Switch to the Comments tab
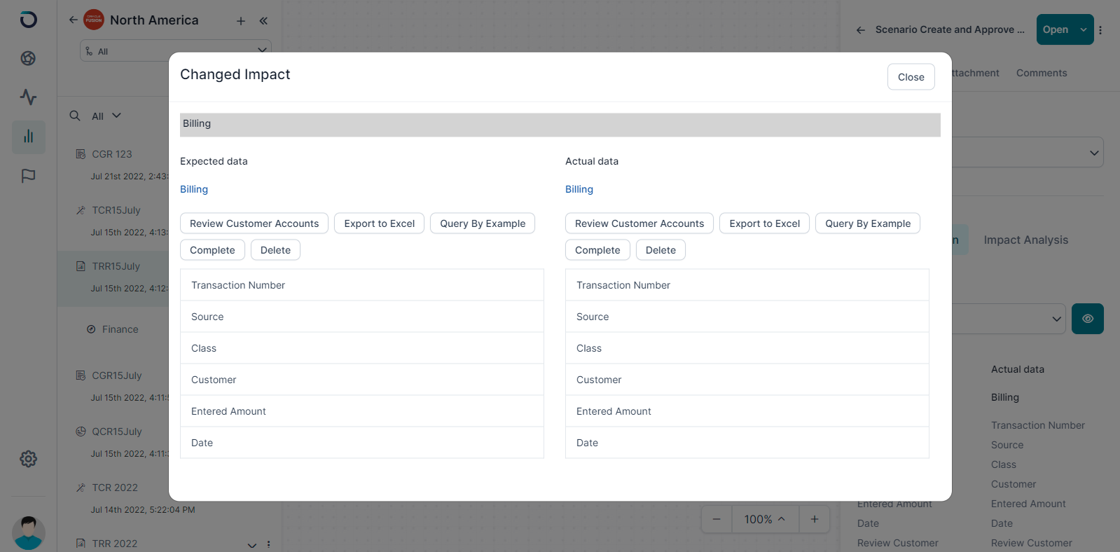 (1042, 73)
